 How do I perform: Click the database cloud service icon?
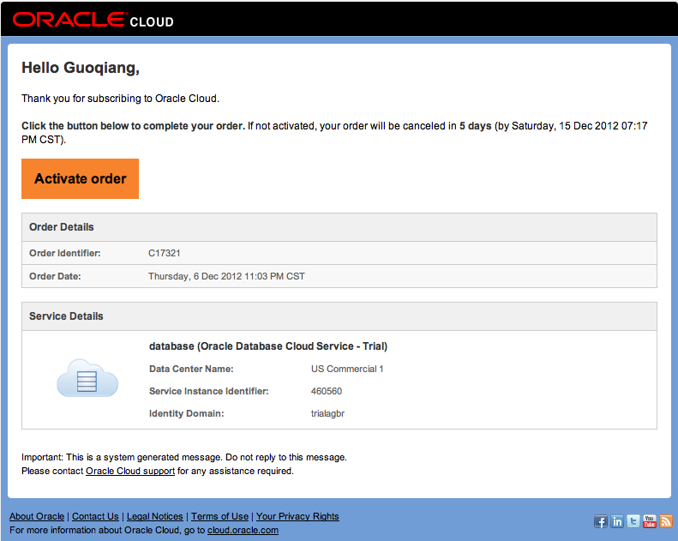tap(87, 378)
